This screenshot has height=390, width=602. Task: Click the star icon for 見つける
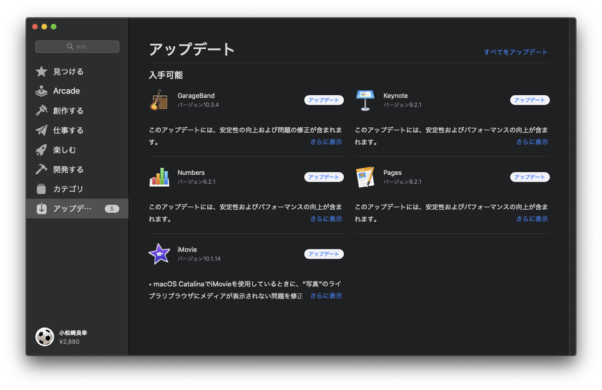(42, 72)
